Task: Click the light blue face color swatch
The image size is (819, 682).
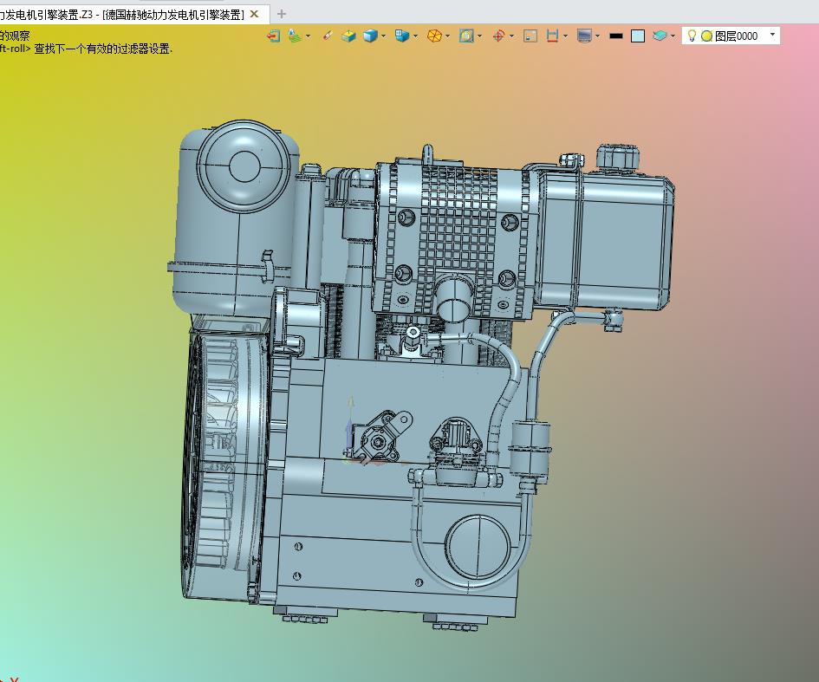Action: 638,36
